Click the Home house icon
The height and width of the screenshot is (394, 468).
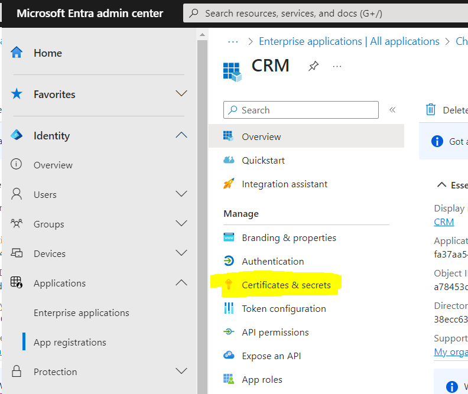click(17, 53)
